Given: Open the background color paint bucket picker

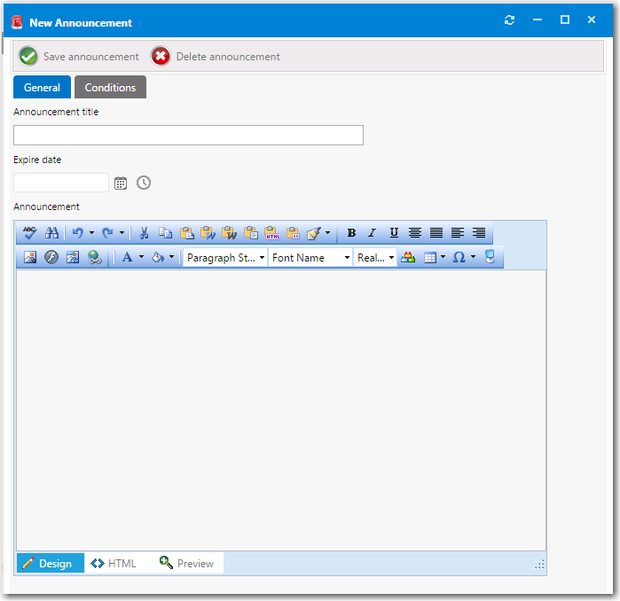Looking at the screenshot, I should pos(158,258).
